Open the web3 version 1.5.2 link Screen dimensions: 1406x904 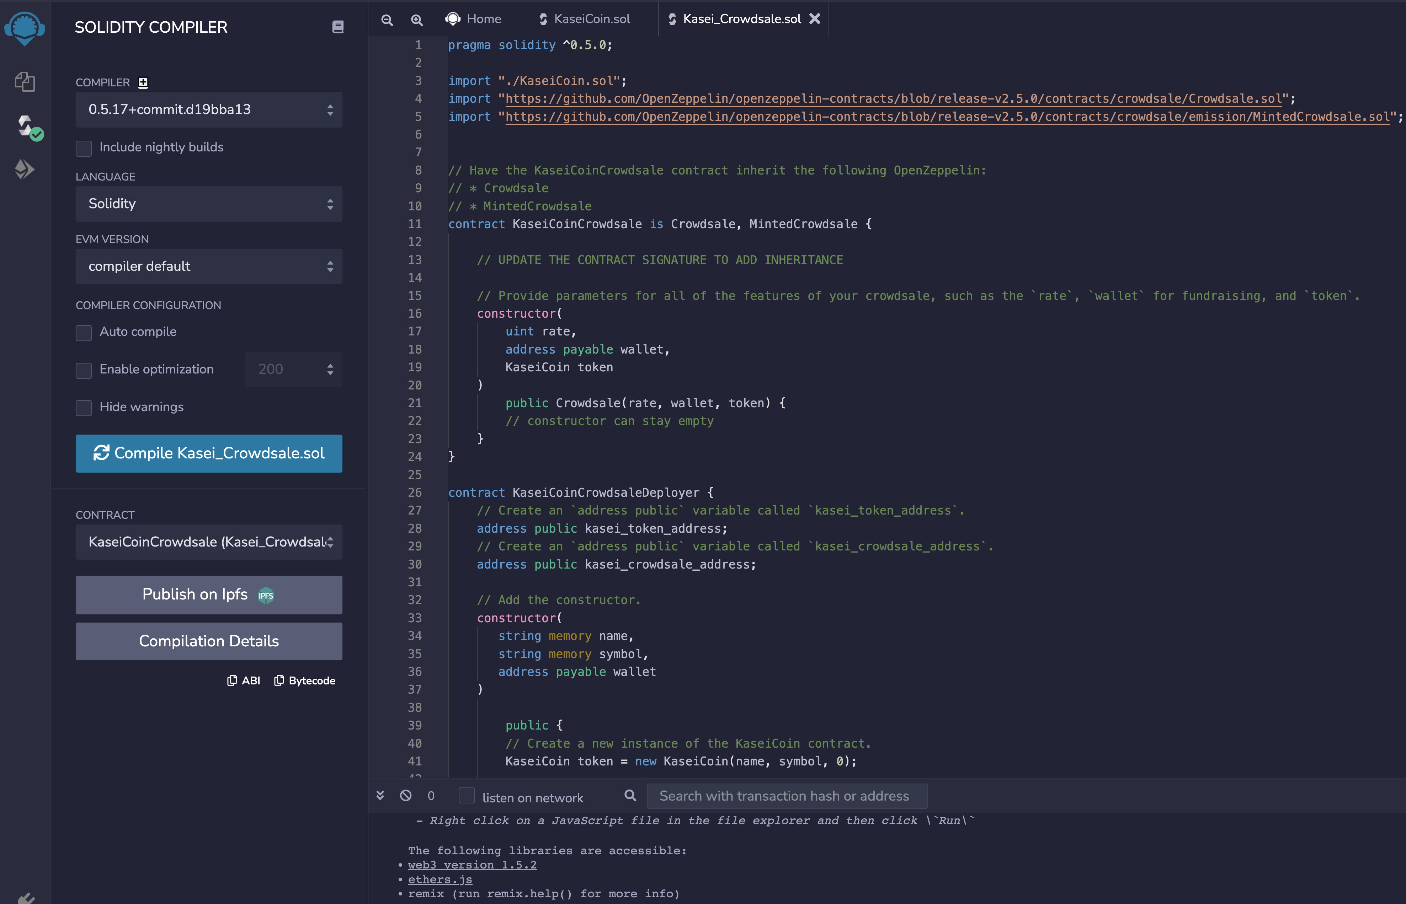472,865
